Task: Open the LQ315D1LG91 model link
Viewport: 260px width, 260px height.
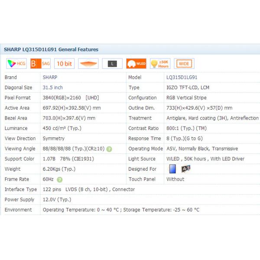Action: [182, 78]
